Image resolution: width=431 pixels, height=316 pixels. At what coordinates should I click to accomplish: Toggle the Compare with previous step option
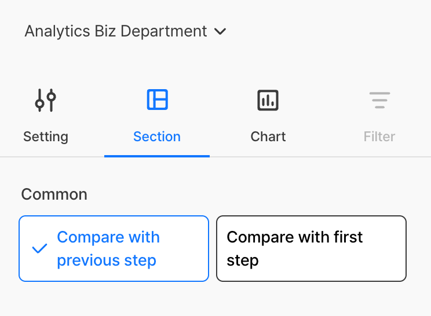[114, 248]
